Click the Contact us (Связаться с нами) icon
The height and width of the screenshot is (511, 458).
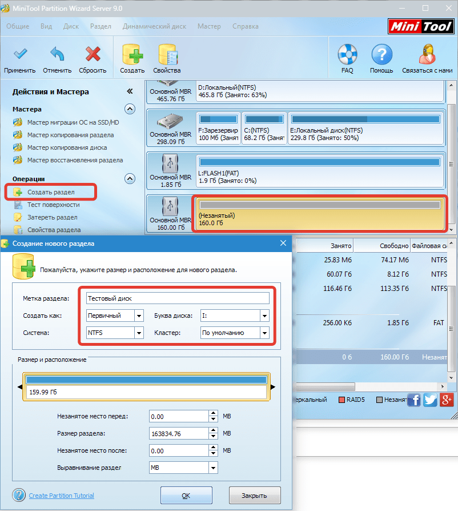pyautogui.click(x=426, y=55)
